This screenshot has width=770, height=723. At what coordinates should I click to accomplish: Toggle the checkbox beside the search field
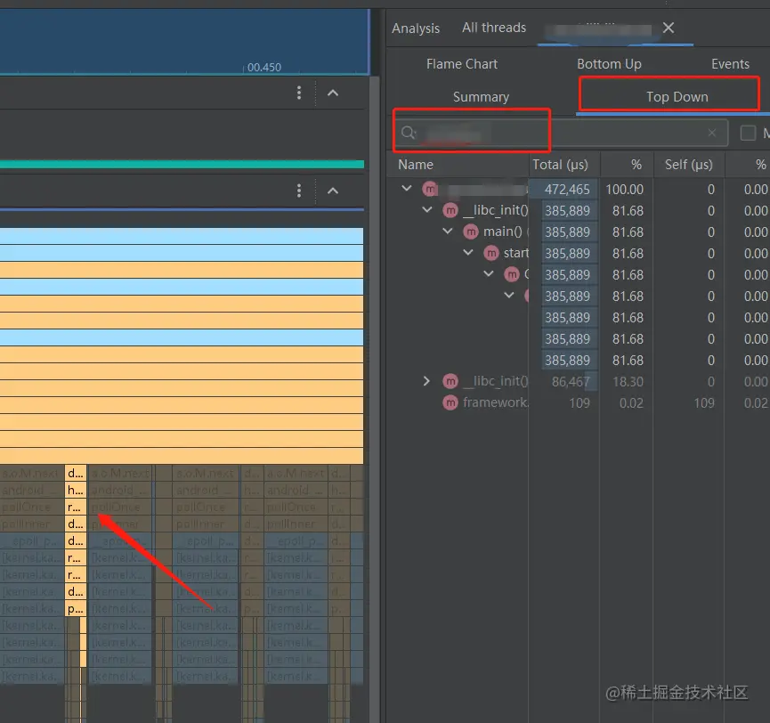[x=748, y=133]
